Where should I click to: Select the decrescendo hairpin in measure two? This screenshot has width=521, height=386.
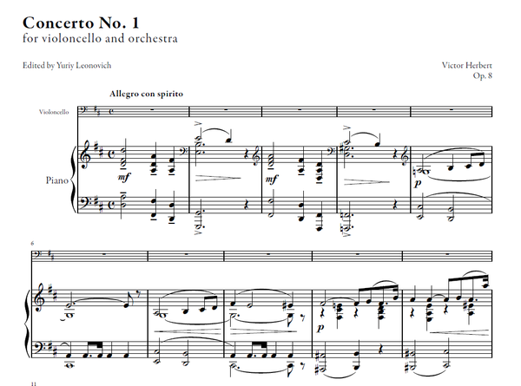coord(218,179)
